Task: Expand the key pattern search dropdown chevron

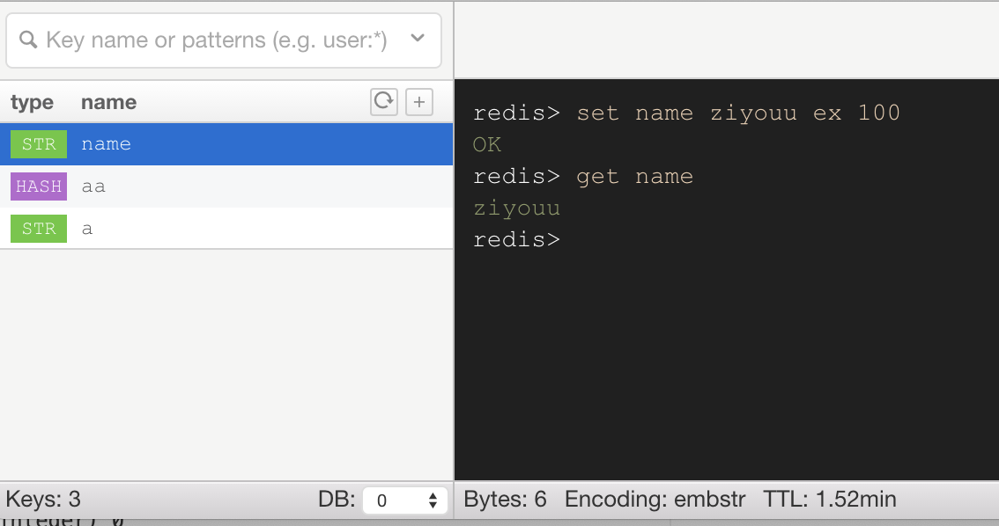Action: pyautogui.click(x=418, y=38)
